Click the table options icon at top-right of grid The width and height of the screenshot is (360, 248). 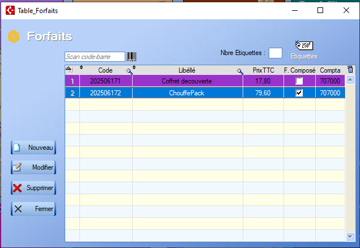(x=349, y=69)
